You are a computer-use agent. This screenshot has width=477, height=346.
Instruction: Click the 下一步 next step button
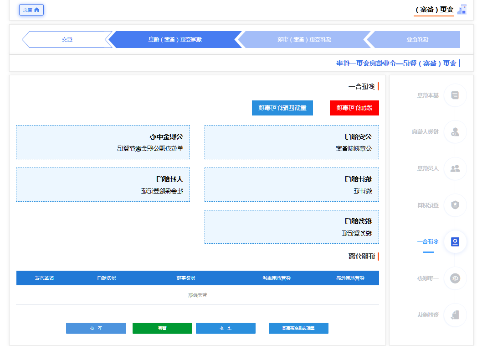point(96,328)
